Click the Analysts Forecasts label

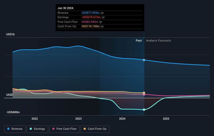pyautogui.click(x=158, y=40)
